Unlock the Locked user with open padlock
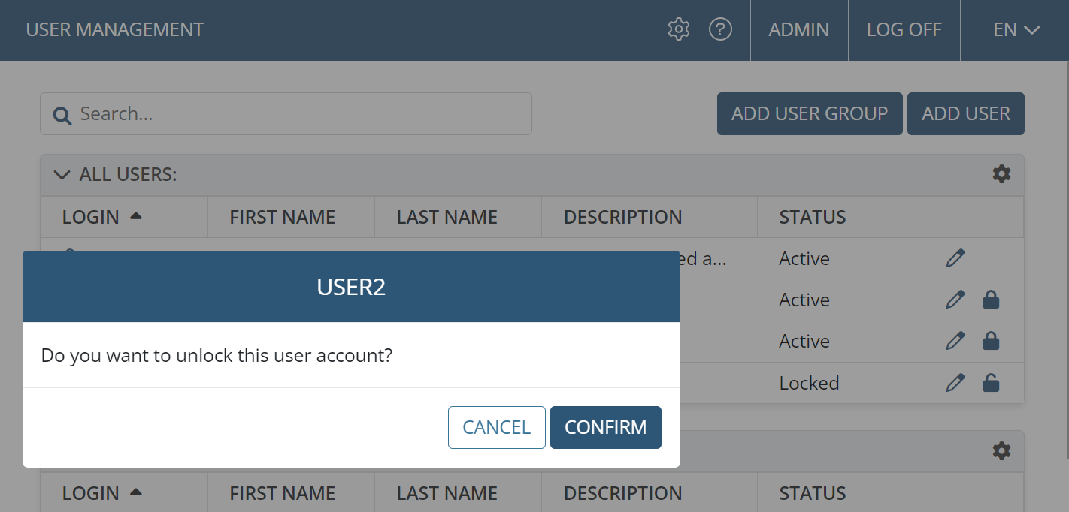Viewport: 1069px width, 512px height. pyautogui.click(x=991, y=383)
